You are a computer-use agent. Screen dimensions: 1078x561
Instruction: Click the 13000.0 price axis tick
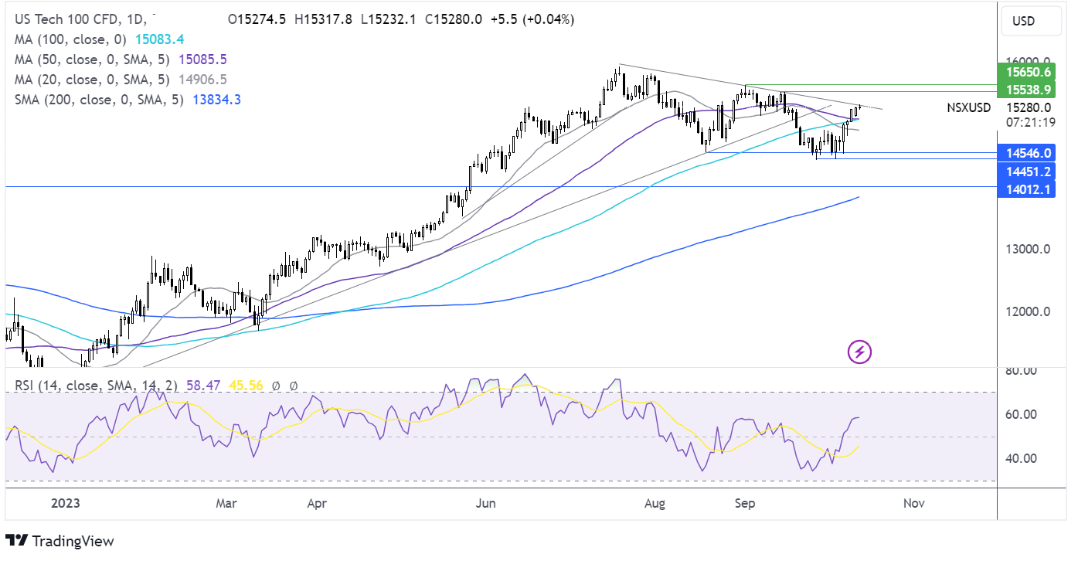[1029, 250]
